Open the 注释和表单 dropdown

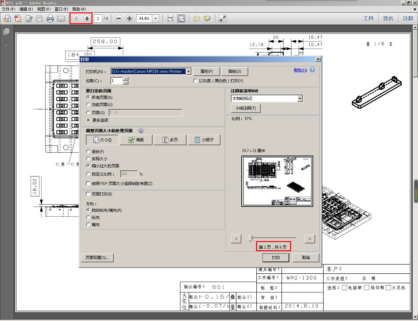[x=299, y=98]
